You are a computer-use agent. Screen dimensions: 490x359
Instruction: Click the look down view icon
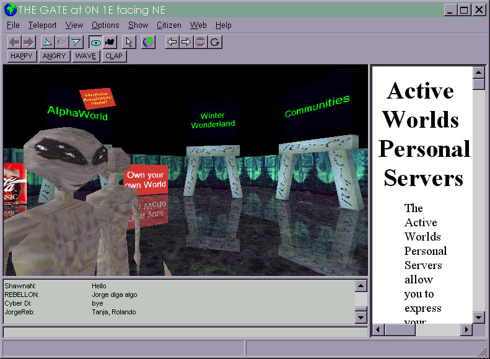(x=76, y=42)
